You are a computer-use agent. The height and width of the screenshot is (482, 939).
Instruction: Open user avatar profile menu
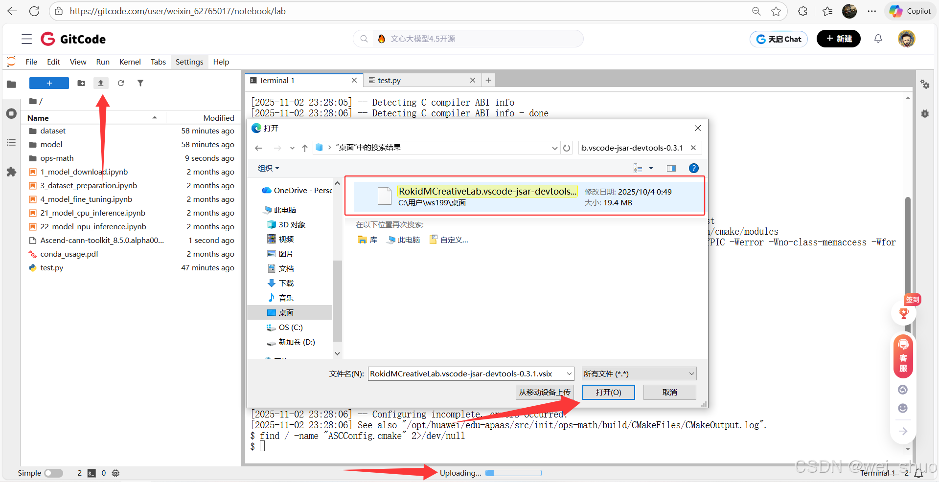(907, 39)
